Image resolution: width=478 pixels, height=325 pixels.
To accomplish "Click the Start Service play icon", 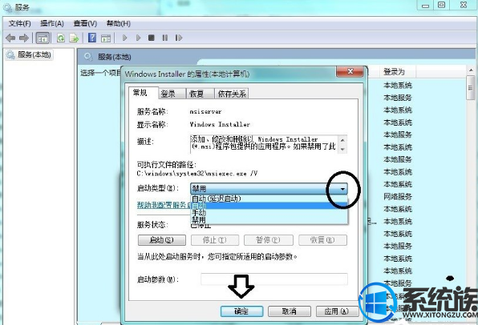I will pyautogui.click(x=124, y=38).
